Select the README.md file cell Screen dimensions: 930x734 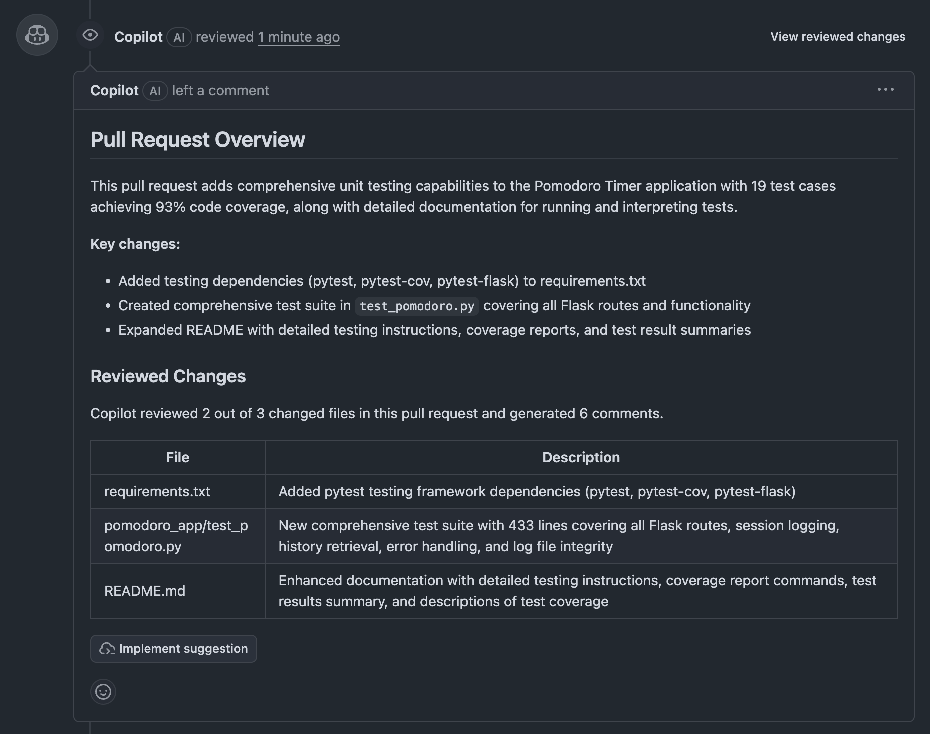coord(145,591)
